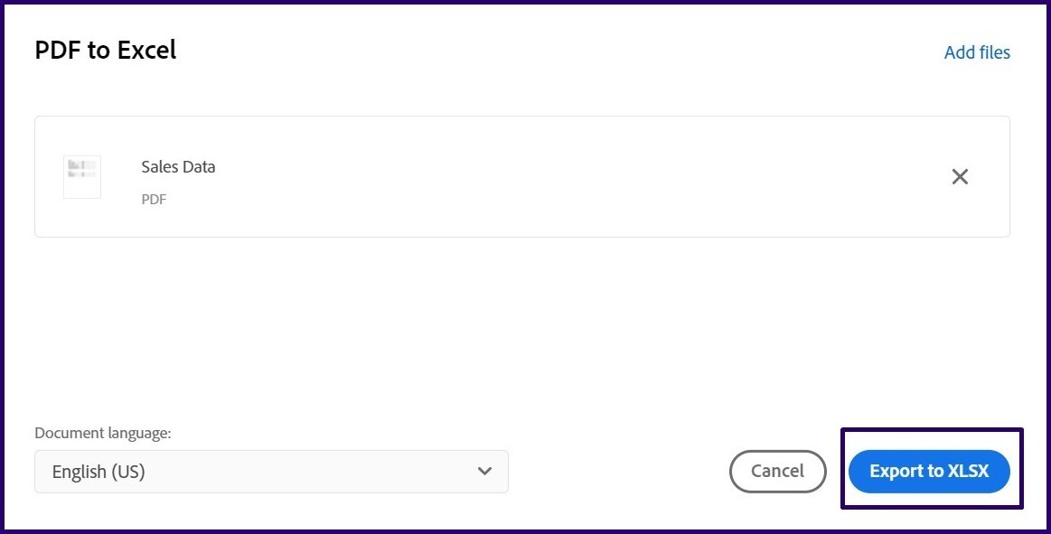Remove the Sales Data file using the X icon
Screen dimensions: 1051x534
(x=960, y=176)
